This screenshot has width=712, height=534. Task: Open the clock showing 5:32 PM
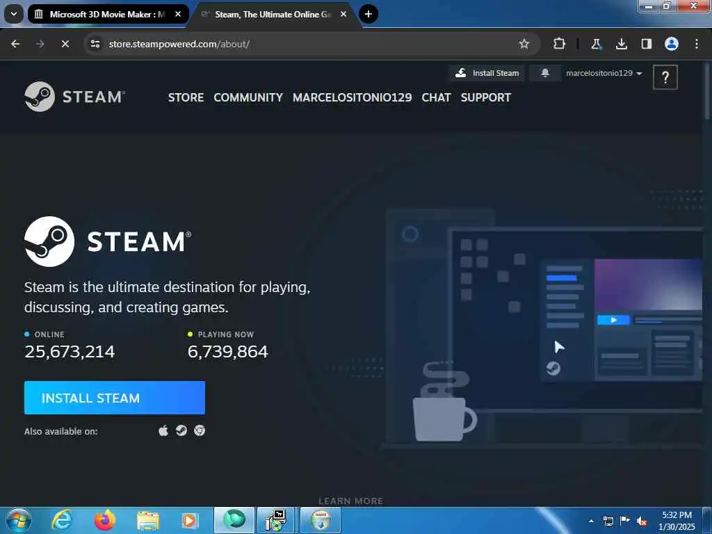[x=677, y=521]
